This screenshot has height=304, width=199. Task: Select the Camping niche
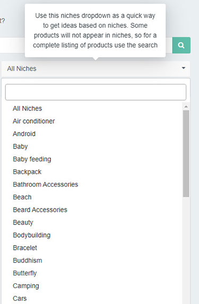click(x=26, y=286)
